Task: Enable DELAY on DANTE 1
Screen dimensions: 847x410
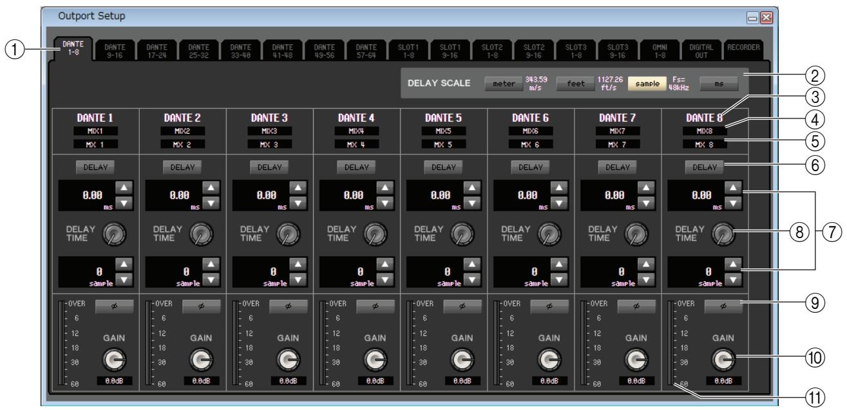Action: (95, 167)
